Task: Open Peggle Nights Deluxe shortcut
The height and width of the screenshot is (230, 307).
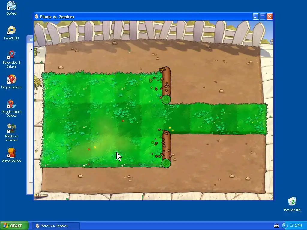Action: 12,108
